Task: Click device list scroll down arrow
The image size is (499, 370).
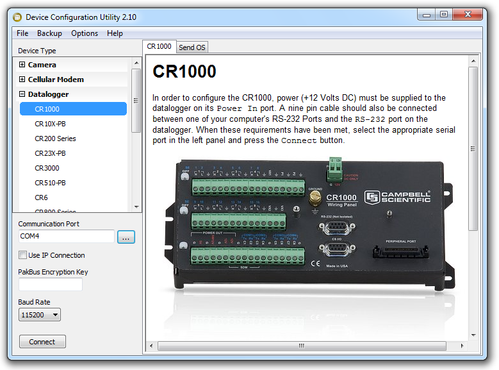Action: coord(136,207)
